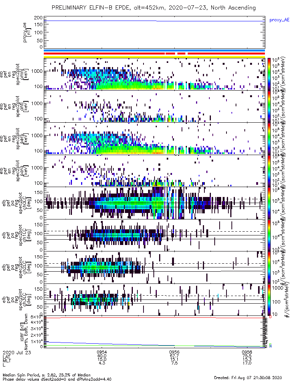The width and height of the screenshot is (295, 381).
Task: Click the segmented red status bar
Action: click(154, 53)
